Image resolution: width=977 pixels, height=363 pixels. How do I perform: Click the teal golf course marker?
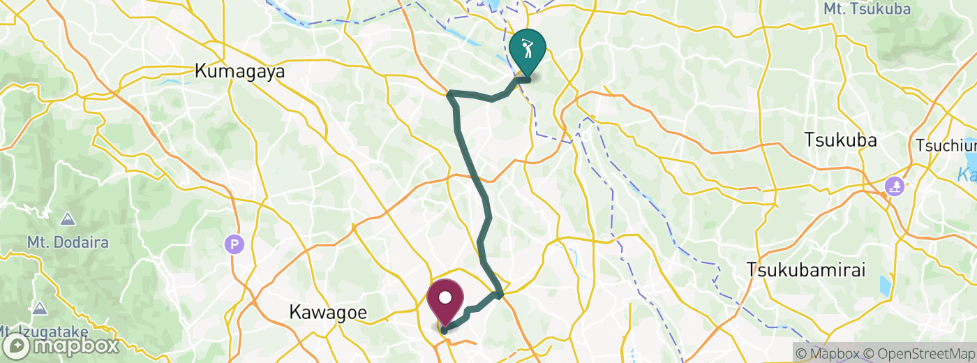pyautogui.click(x=528, y=52)
